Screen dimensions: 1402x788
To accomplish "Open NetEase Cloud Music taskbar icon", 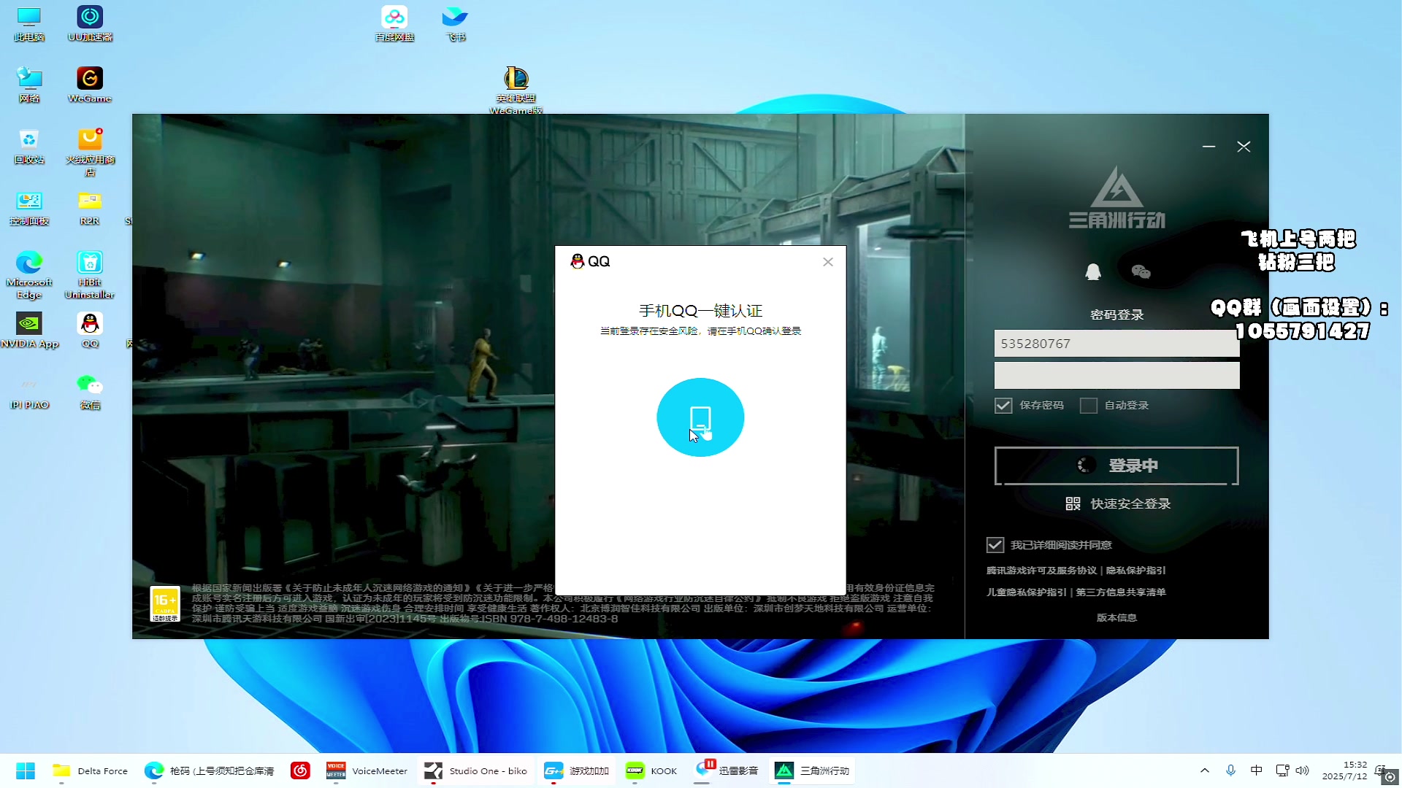I will click(x=300, y=770).
